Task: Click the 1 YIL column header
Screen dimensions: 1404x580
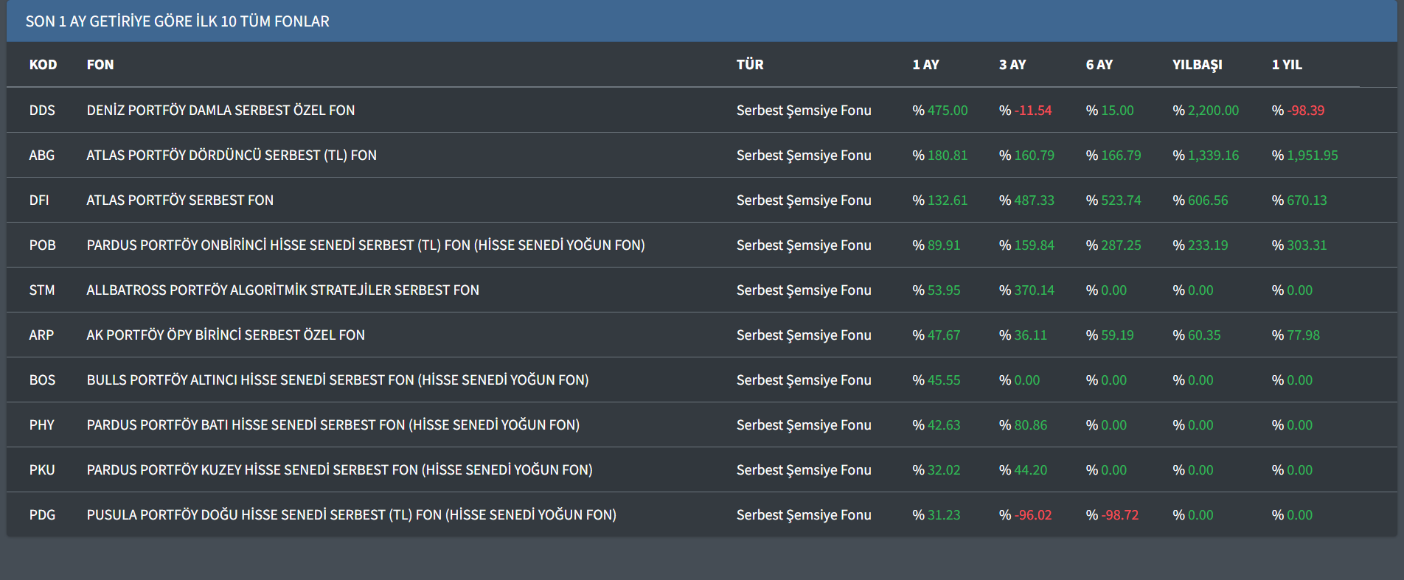Action: (x=1287, y=65)
